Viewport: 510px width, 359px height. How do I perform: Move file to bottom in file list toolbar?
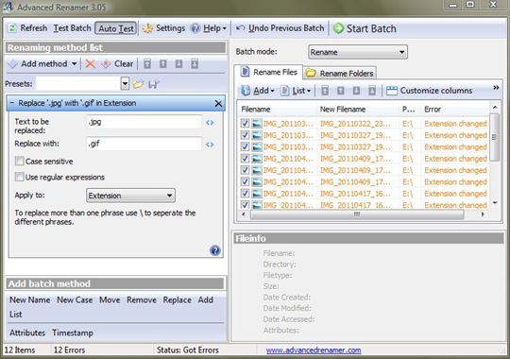click(372, 91)
